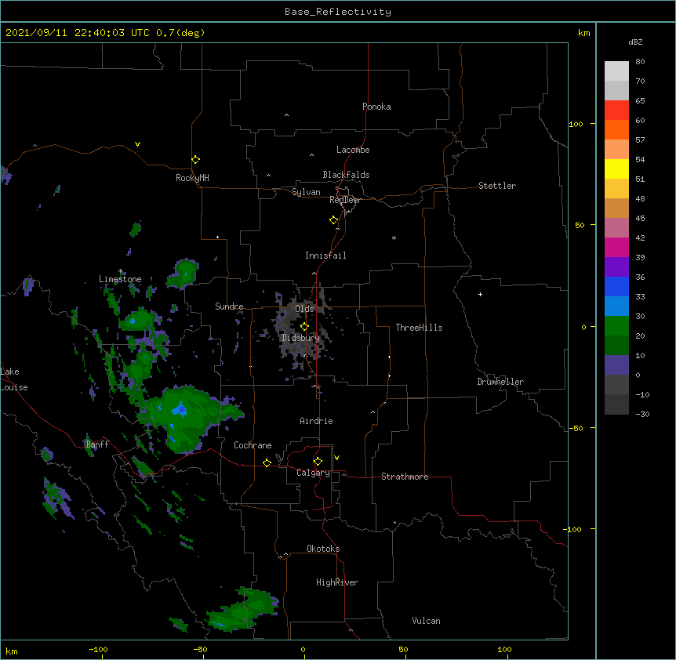Select the Cochrane town label
The height and width of the screenshot is (660, 676).
253,445
